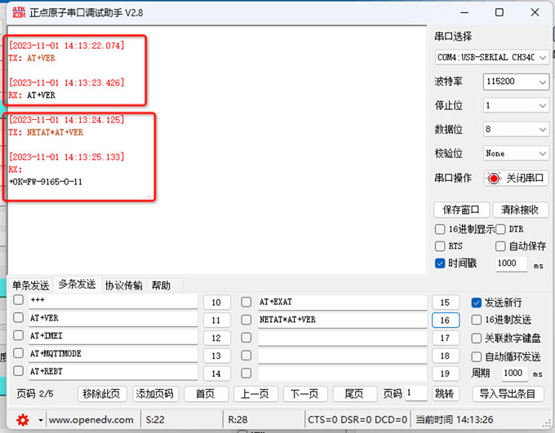555x433 pixels.
Task: Enable the 16进制显示 checkbox
Action: tap(441, 229)
